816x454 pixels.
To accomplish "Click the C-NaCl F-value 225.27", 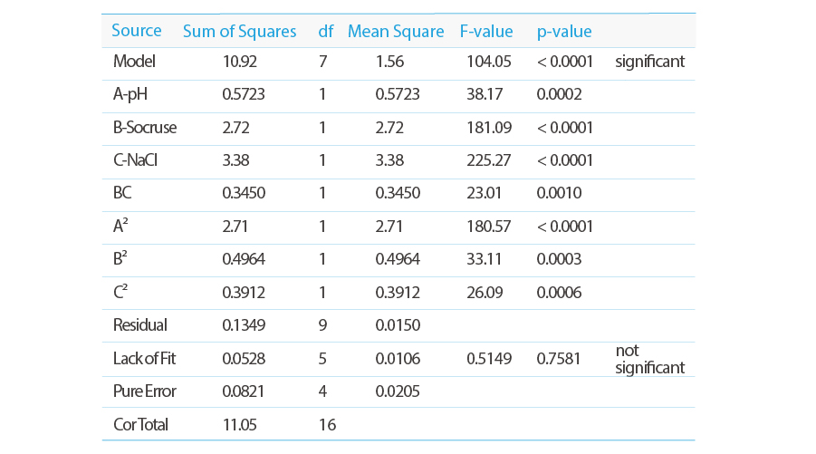I will click(x=489, y=160).
